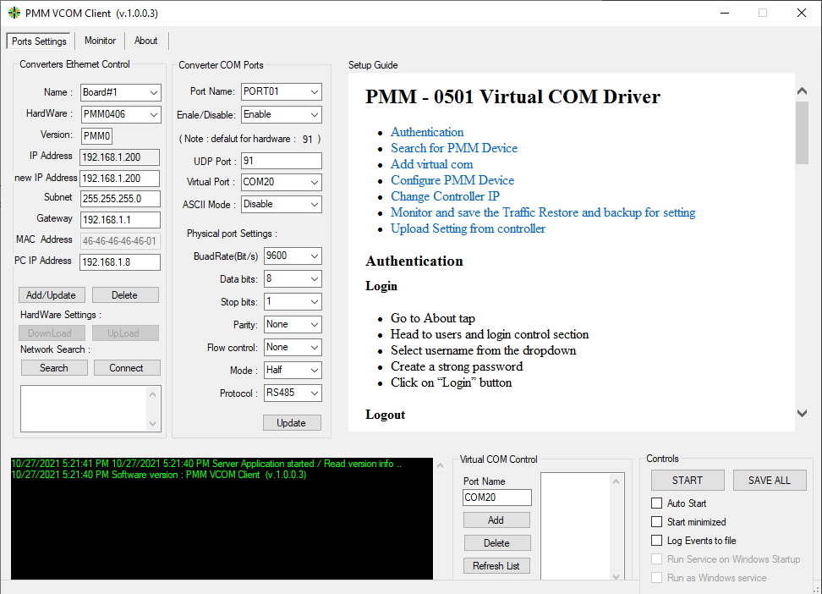The width and height of the screenshot is (822, 594).
Task: Open the Search for PMM Device link
Action: point(454,148)
